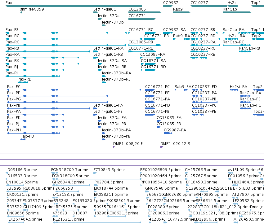Screen dimensions: 264x224
Task: Open the lectin-37Da gene label
Action: [x=109, y=16]
